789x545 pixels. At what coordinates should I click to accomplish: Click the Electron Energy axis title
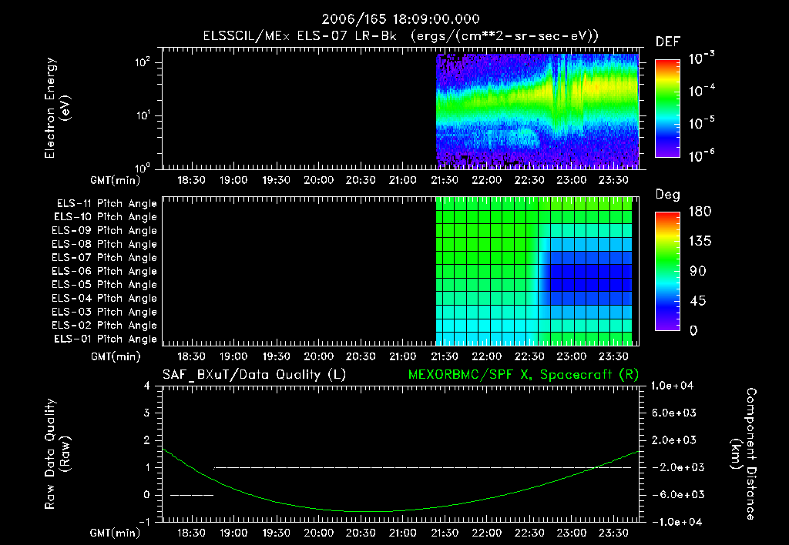[57, 108]
